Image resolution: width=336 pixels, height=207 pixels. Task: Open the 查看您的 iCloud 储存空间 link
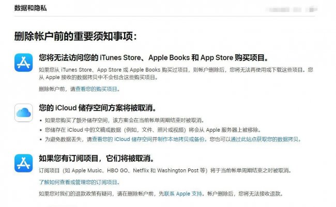(x=122, y=139)
